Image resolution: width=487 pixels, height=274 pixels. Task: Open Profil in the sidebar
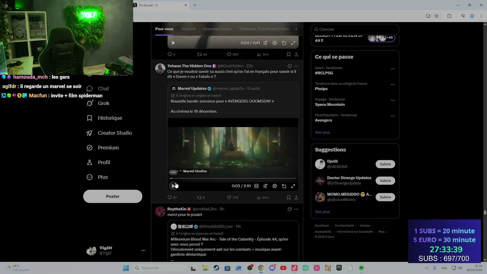click(99, 162)
